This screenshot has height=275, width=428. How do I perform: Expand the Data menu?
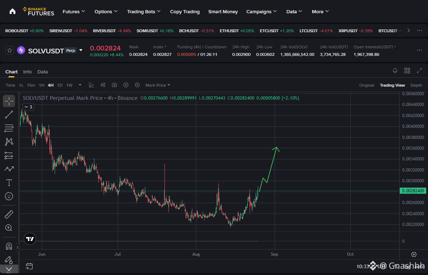294,11
